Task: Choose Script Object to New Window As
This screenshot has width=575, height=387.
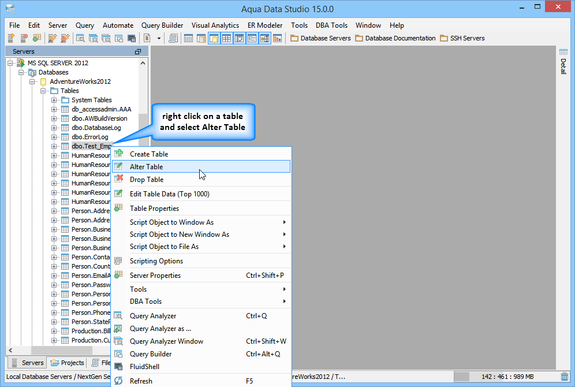Action: [201, 235]
